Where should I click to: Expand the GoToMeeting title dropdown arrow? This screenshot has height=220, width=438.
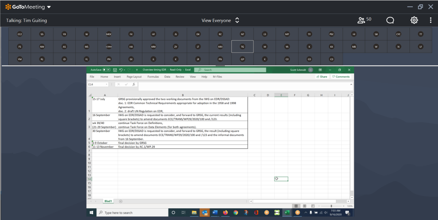49,7
